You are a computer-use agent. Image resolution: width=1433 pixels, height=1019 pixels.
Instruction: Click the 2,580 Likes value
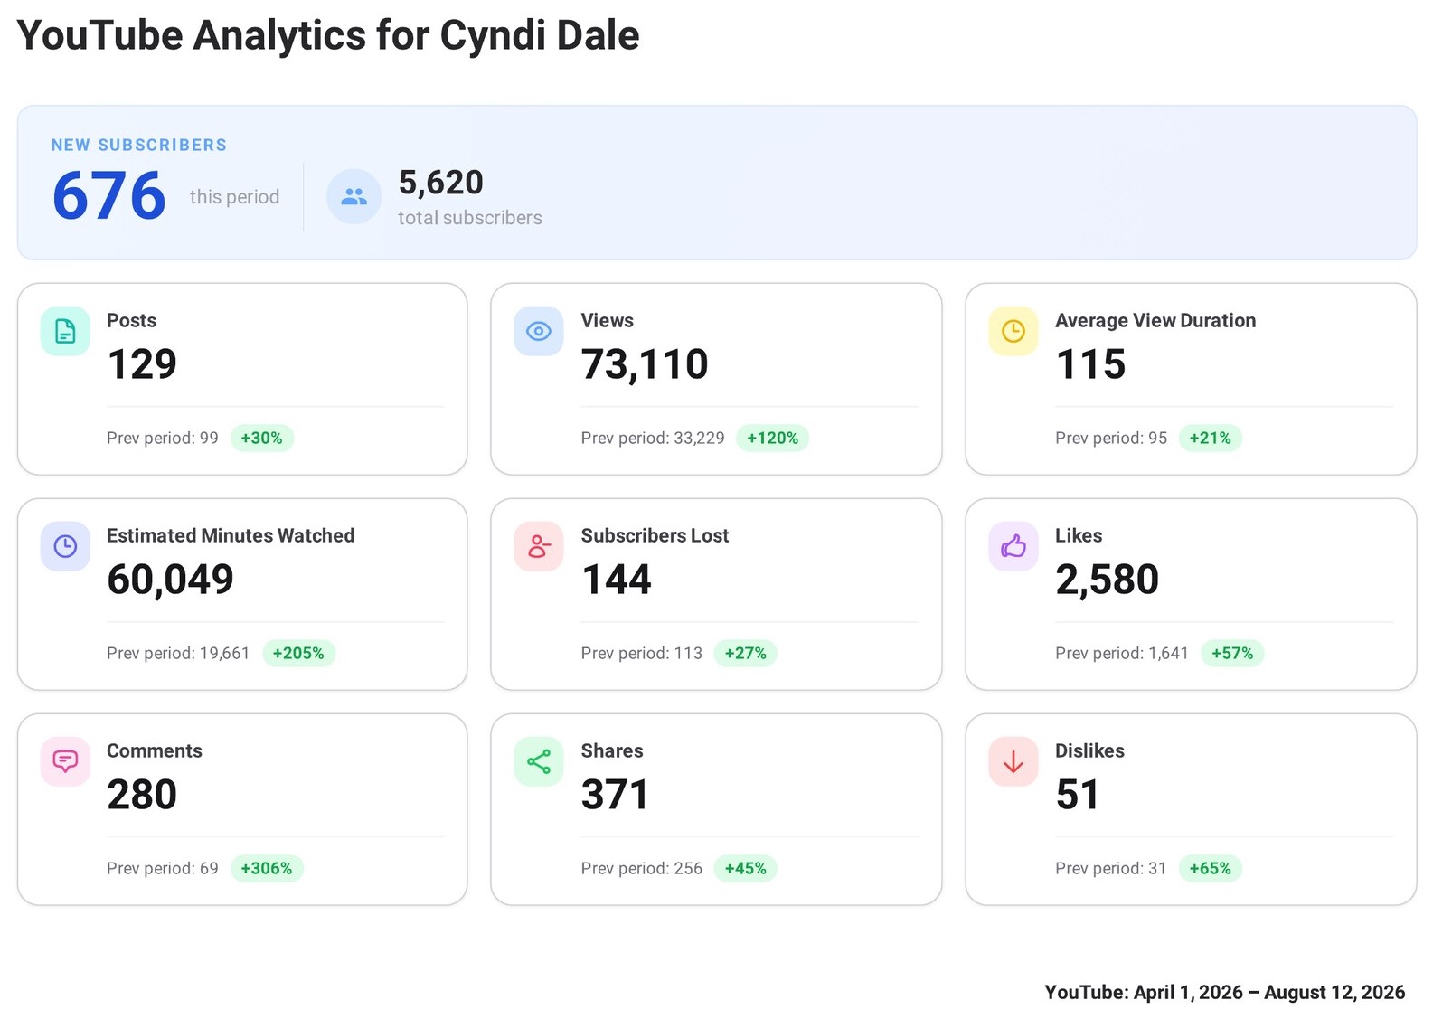[x=1107, y=580]
